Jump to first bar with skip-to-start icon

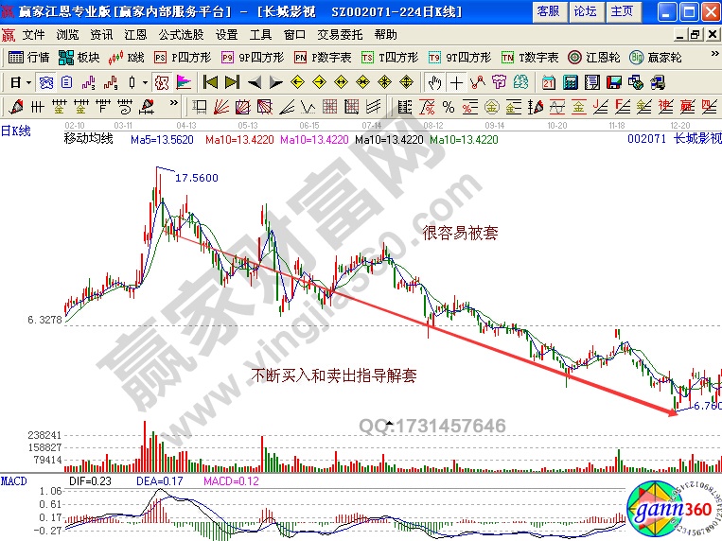pos(210,82)
